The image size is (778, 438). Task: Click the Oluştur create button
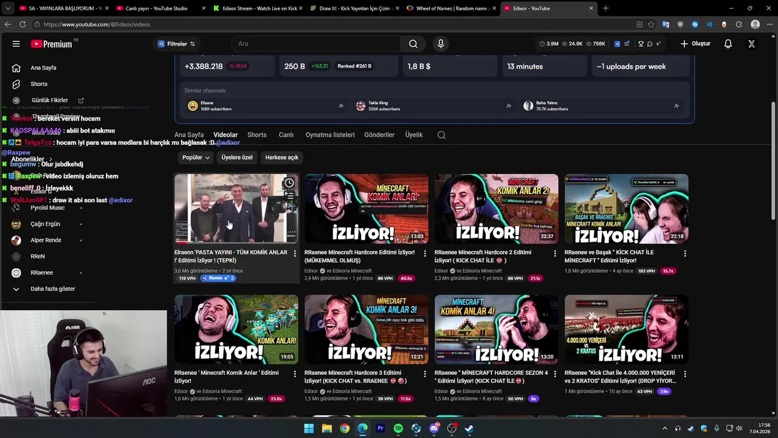(695, 44)
